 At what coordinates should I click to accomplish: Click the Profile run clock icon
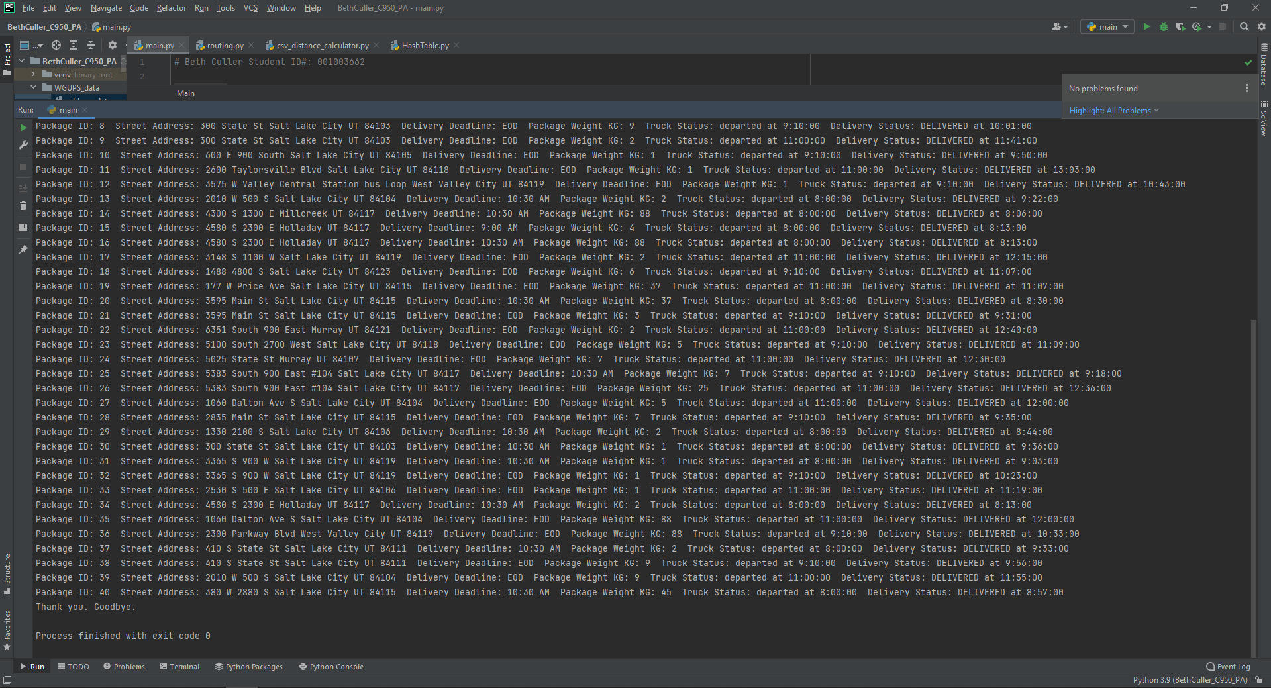tap(1197, 26)
